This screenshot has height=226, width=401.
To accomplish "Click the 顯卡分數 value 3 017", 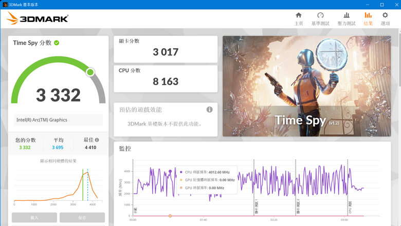I will pyautogui.click(x=166, y=52).
